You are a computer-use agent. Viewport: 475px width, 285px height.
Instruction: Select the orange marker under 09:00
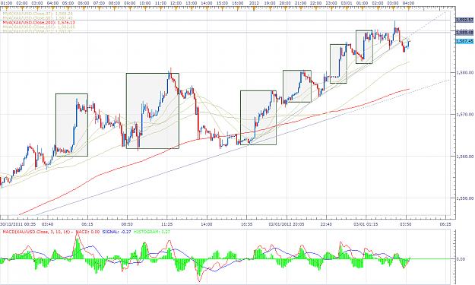(x=130, y=9)
